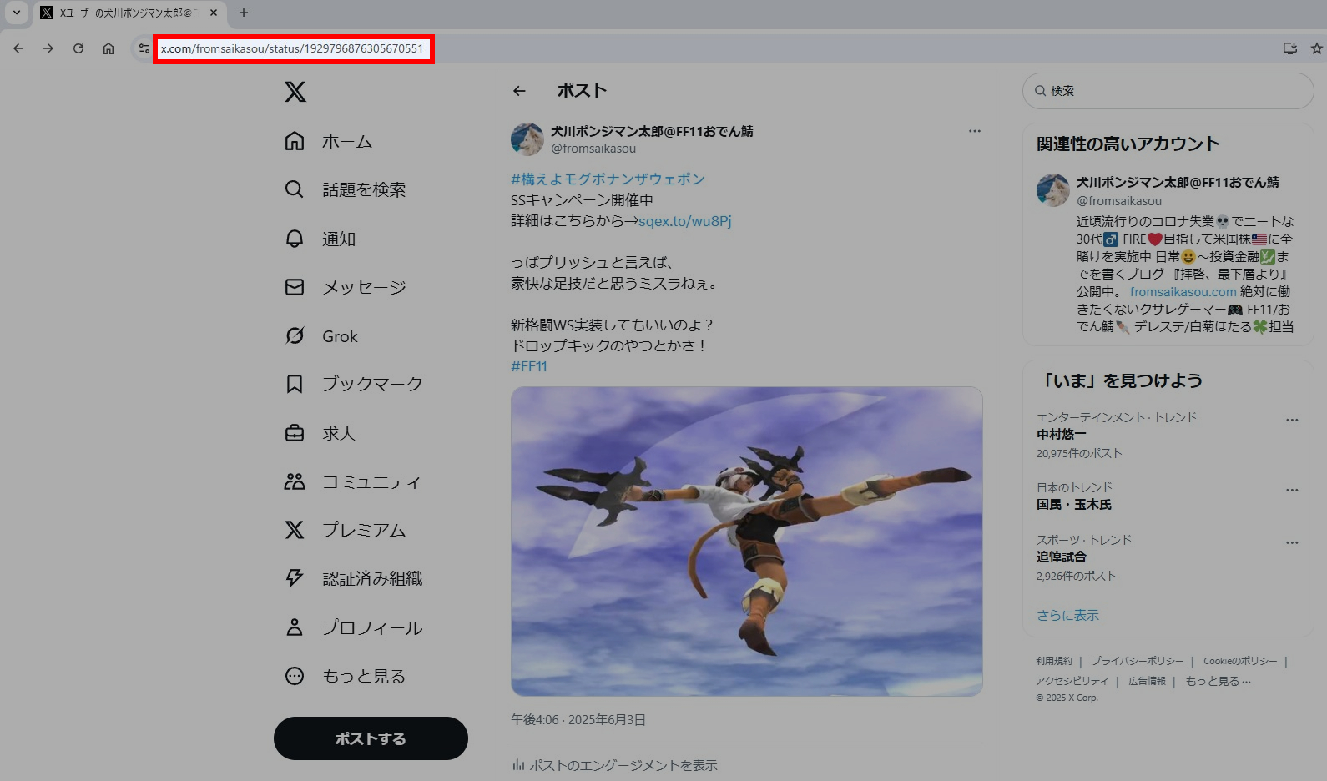Open the 国民・玉木氏 trend
The height and width of the screenshot is (781, 1327).
1074,505
